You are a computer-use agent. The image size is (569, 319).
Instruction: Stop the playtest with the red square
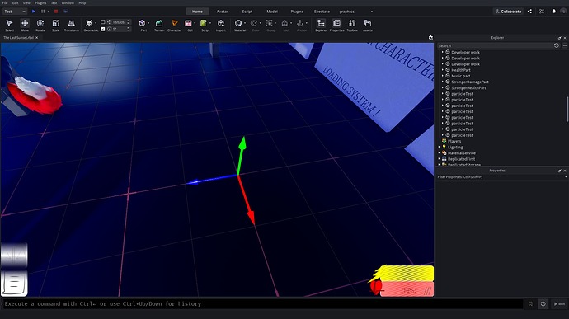[x=56, y=12]
